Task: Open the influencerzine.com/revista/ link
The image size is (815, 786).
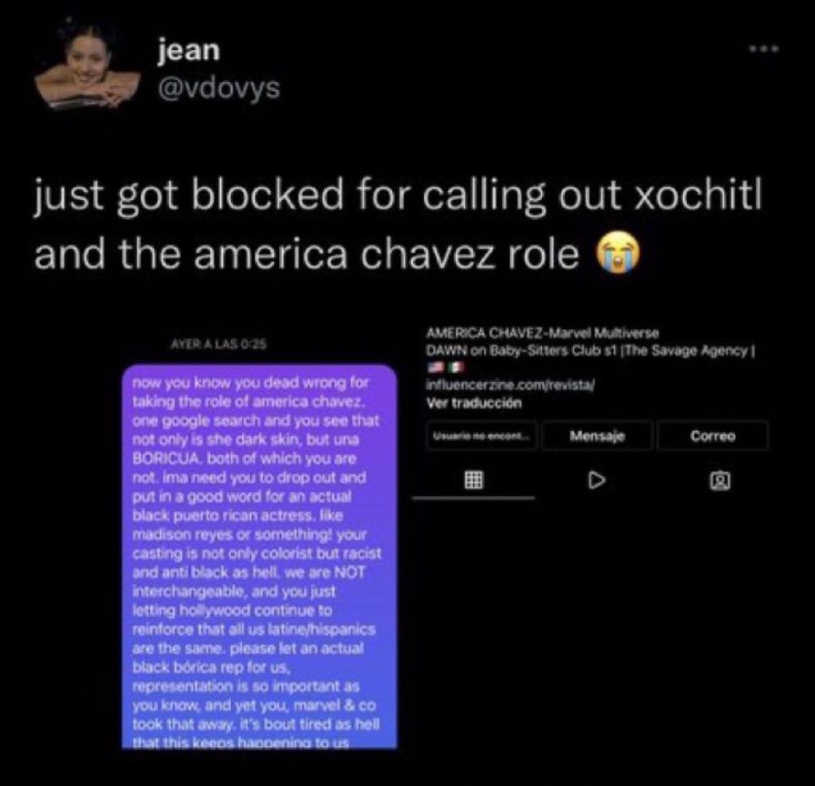Action: (510, 385)
